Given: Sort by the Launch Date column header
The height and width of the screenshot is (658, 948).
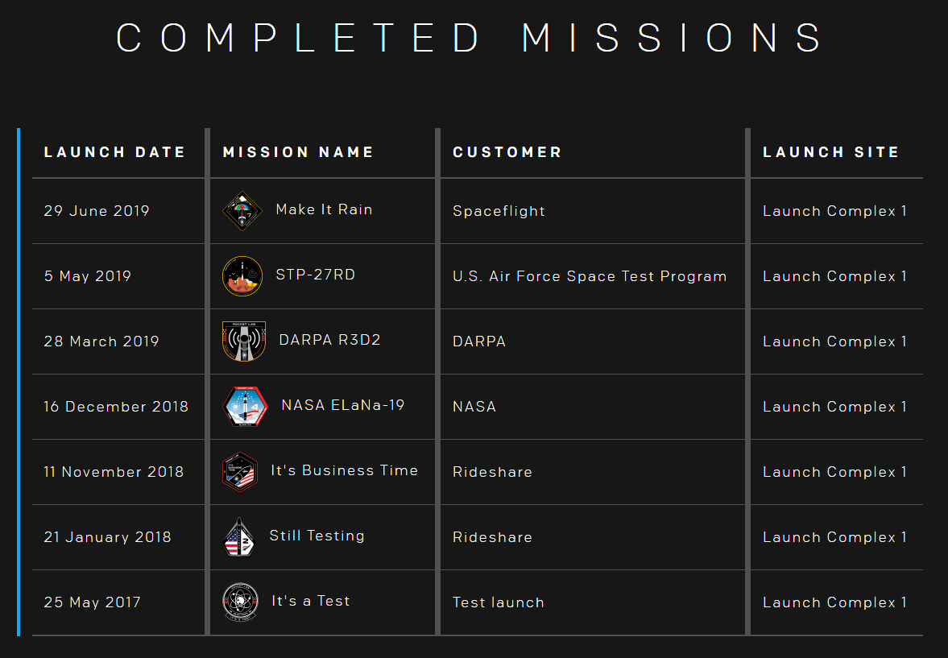Looking at the screenshot, I should coord(114,152).
